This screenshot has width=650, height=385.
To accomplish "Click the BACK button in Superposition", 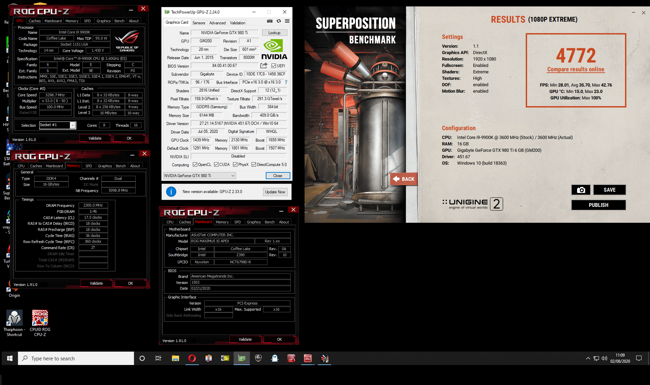I will (x=404, y=179).
